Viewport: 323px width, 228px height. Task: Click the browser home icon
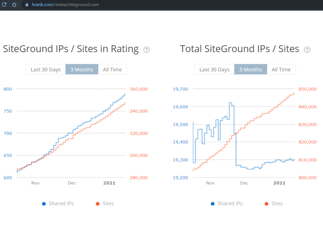[14, 5]
